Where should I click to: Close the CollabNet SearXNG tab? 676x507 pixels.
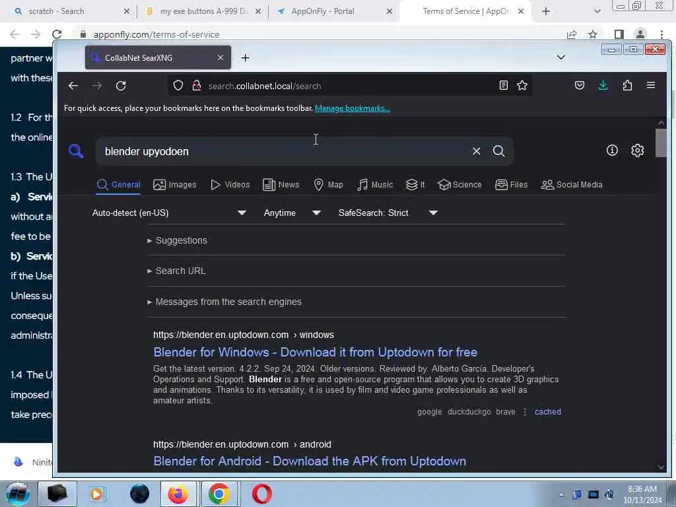click(x=220, y=57)
